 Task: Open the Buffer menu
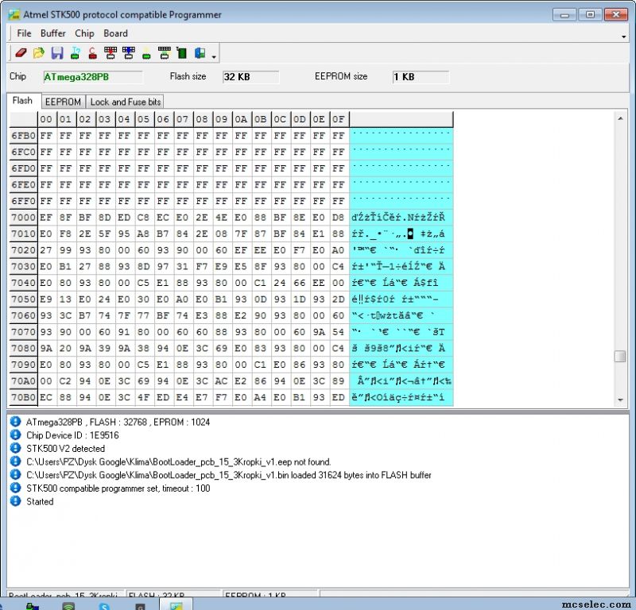(52, 33)
